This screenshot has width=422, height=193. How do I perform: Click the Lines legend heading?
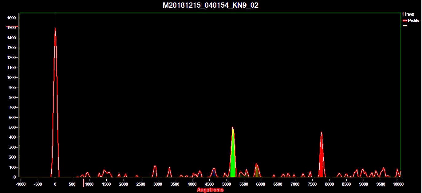(408, 14)
